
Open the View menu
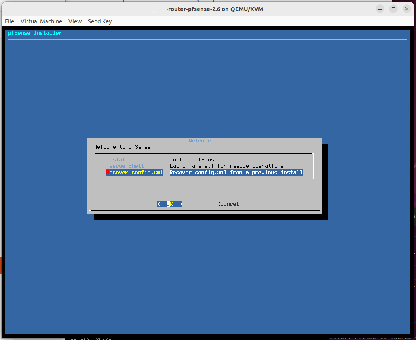click(x=75, y=21)
